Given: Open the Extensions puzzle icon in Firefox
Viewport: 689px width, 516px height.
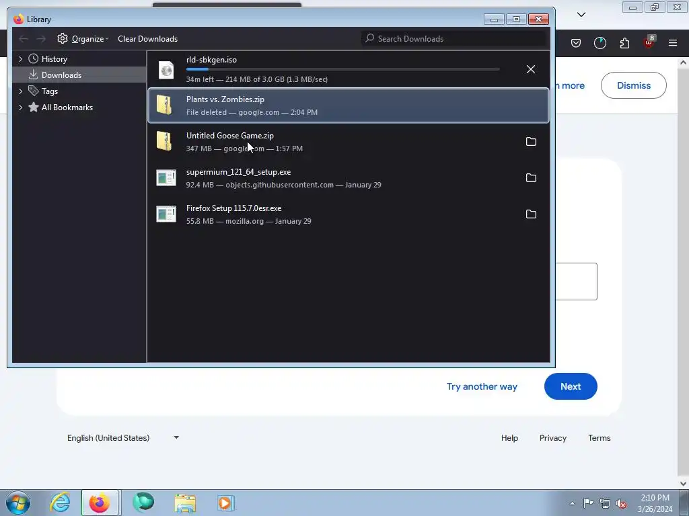Looking at the screenshot, I should [x=624, y=43].
